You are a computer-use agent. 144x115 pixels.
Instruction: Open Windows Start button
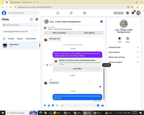click(x=3, y=113)
